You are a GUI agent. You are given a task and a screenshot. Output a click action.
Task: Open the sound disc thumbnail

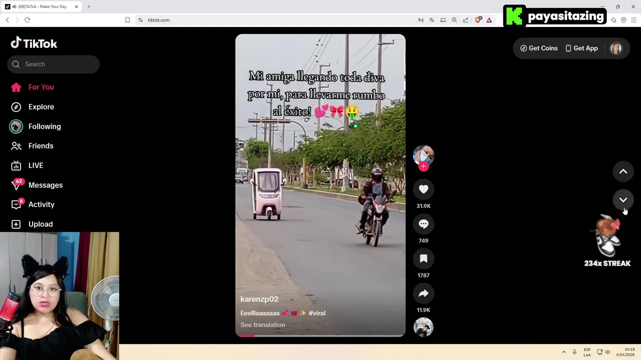pyautogui.click(x=423, y=327)
